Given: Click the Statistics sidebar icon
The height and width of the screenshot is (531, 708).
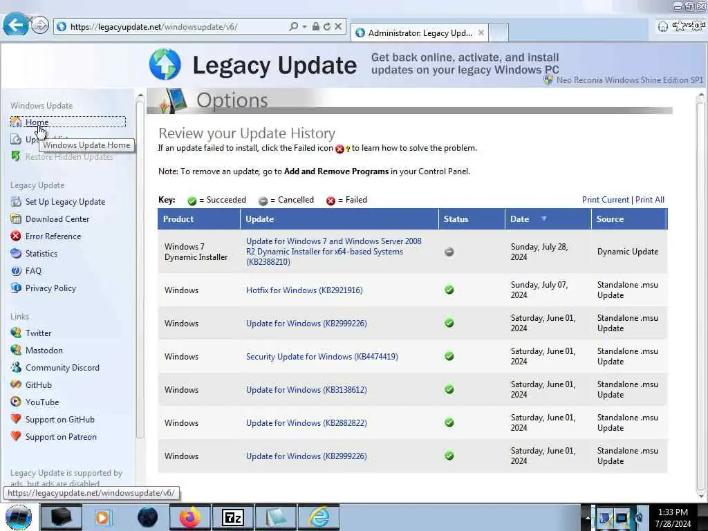Looking at the screenshot, I should [x=16, y=253].
